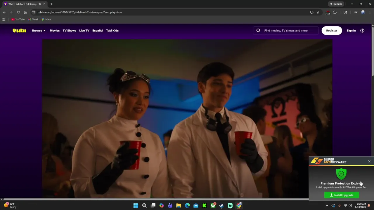Click Install Upgrade in SUPERAntiSpyware popup
The image size is (374, 210).
(x=341, y=195)
